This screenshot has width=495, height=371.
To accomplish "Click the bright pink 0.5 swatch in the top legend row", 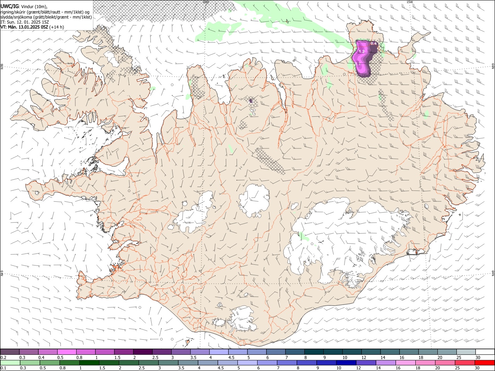I will click(x=67, y=352).
